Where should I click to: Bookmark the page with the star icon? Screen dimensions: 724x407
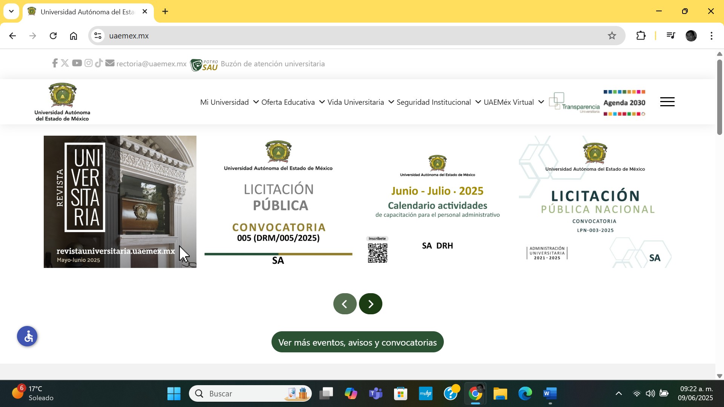point(612,35)
